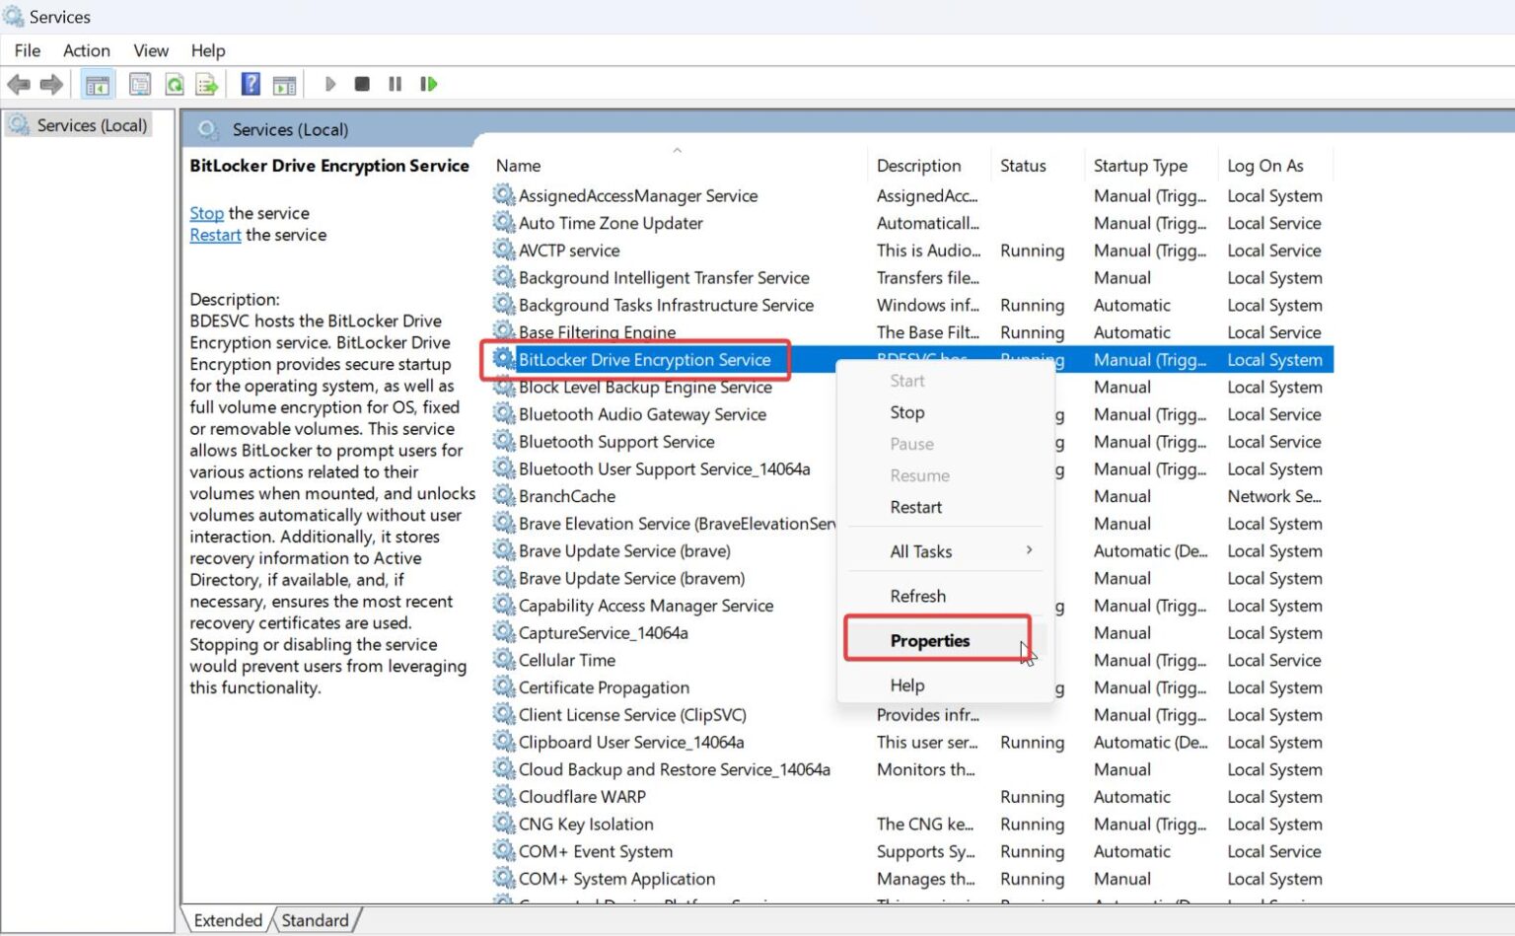Open the Action menu
Screen dimensions: 1515x936
(86, 50)
